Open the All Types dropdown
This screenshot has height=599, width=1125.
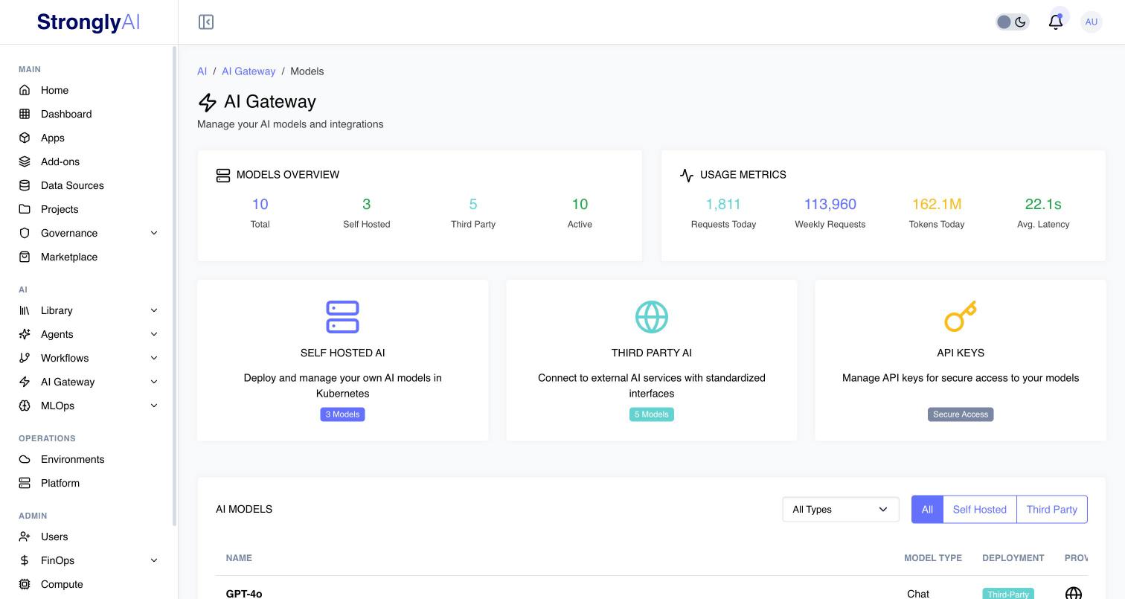[x=841, y=510]
